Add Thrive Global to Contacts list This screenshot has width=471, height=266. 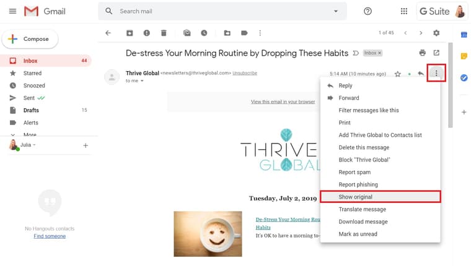(x=381, y=135)
